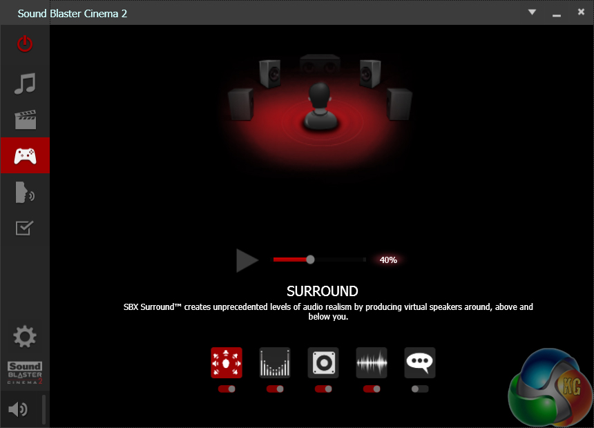Select the Movie profile clapperboard icon
The height and width of the screenshot is (428, 594).
[25, 119]
